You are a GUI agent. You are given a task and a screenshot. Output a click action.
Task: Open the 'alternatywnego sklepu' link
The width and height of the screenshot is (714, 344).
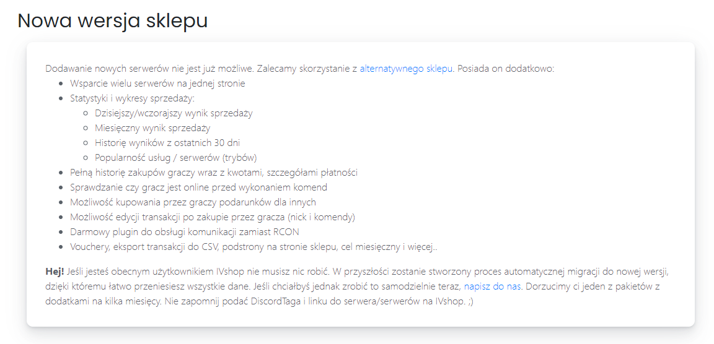406,69
